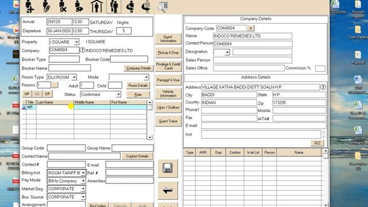Click the Re-Confirm button
The height and width of the screenshot is (207, 368).
coord(98,205)
